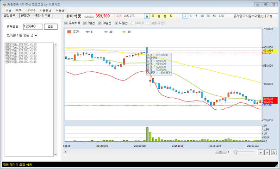Open the 데이터 menu
The image size is (280, 169).
(x=31, y=10)
